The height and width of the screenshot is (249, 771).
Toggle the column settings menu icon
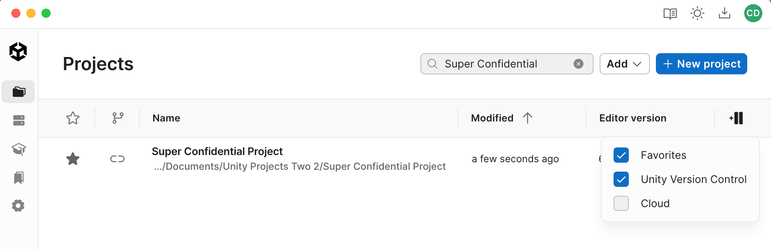(x=736, y=118)
